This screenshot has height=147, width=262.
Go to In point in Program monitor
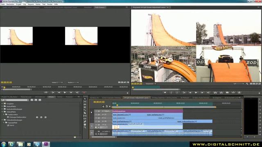184,93
